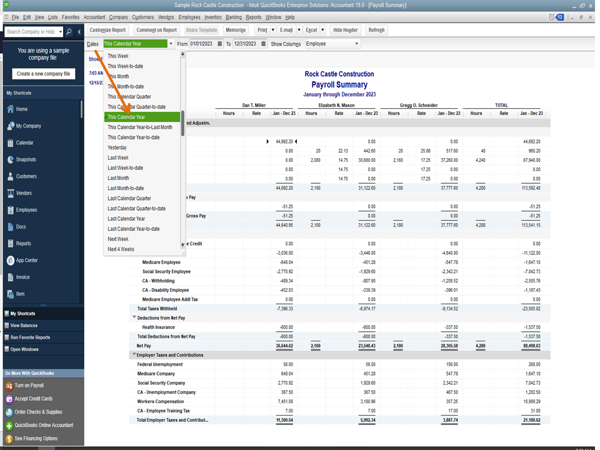This screenshot has height=450, width=600.
Task: Click dates list scrollbar thumb
Action: (x=183, y=123)
